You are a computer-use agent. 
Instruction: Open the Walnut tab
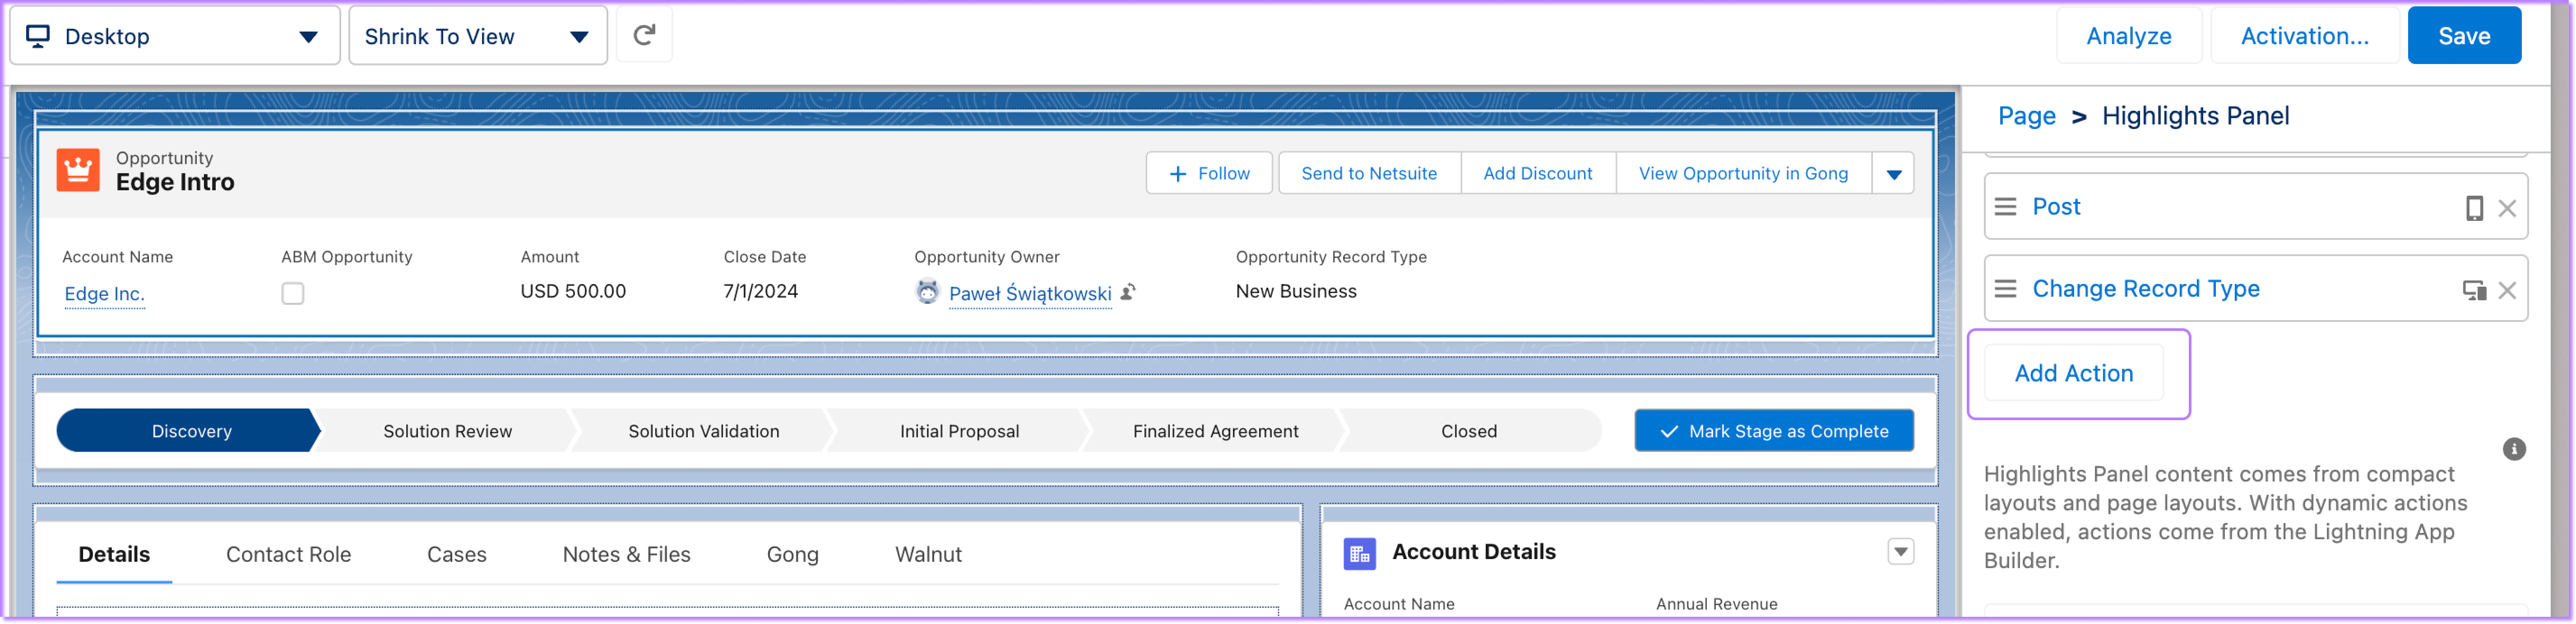tap(928, 554)
